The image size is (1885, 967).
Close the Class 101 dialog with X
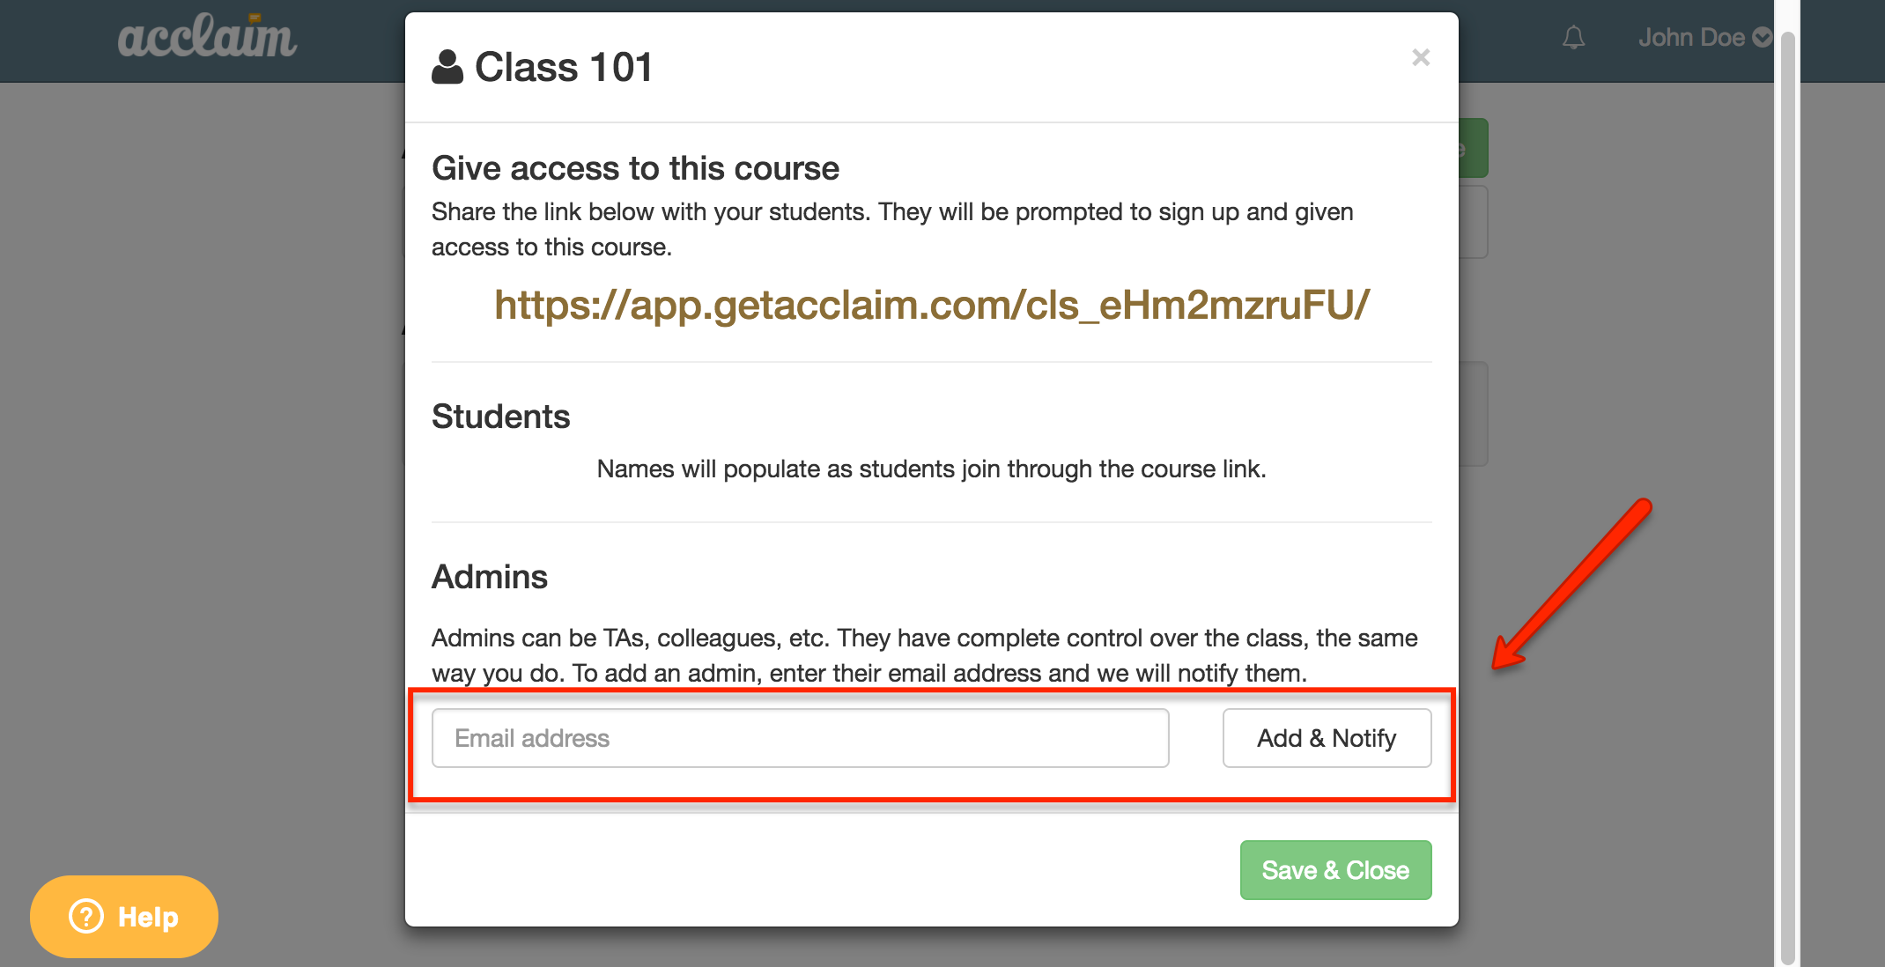[1421, 57]
